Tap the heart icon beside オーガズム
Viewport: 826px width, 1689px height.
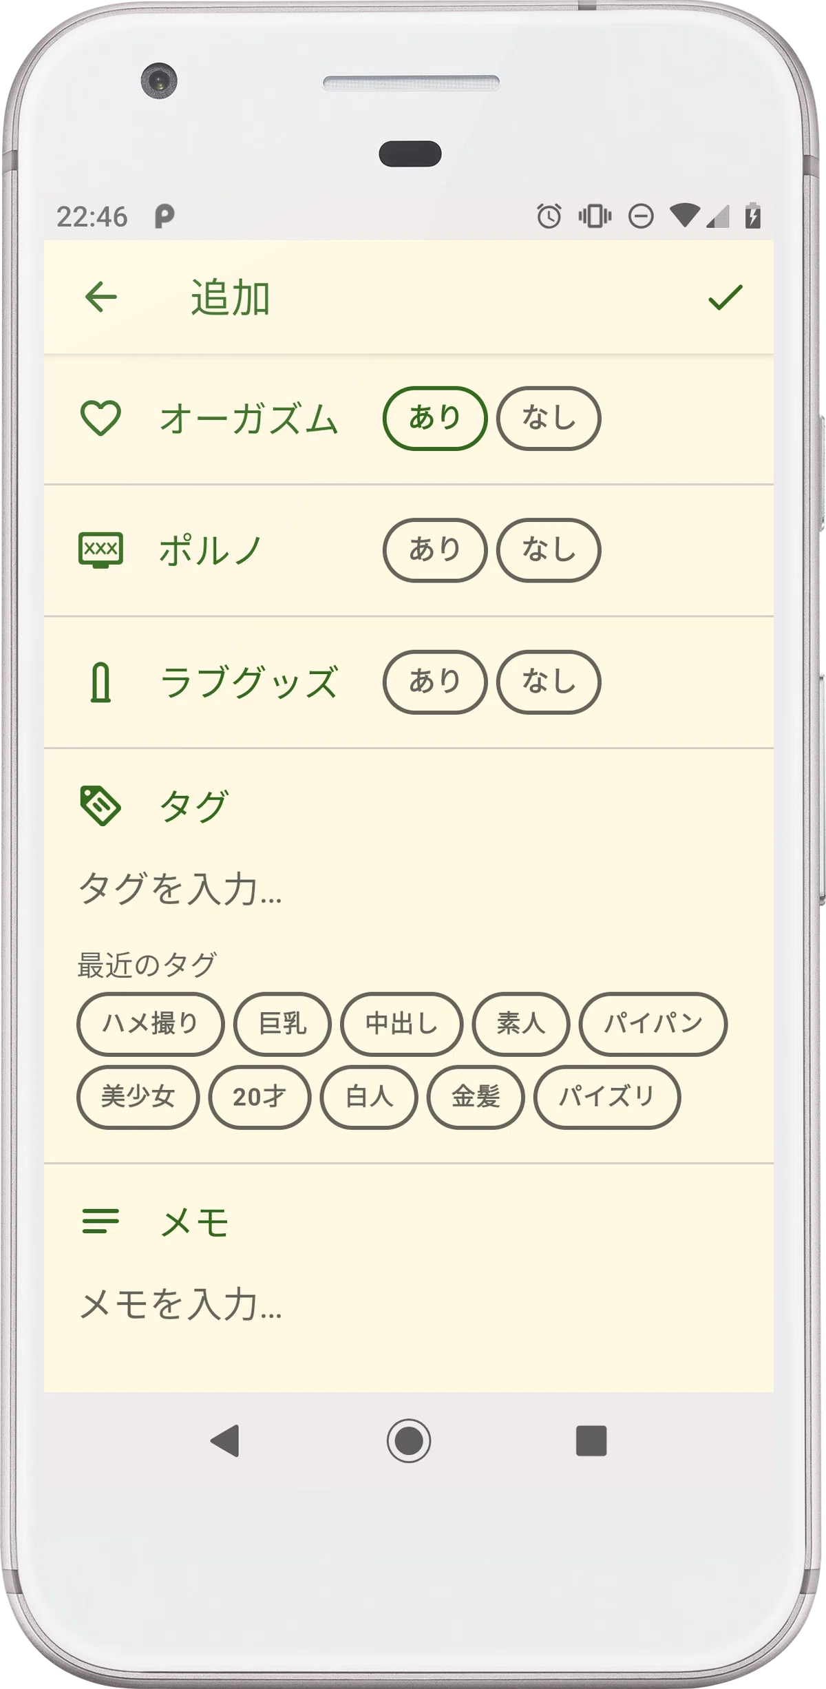coord(100,418)
